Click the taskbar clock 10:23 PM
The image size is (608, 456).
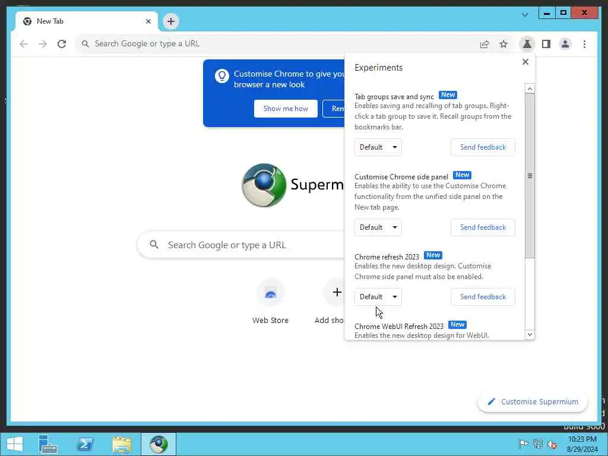(x=582, y=439)
